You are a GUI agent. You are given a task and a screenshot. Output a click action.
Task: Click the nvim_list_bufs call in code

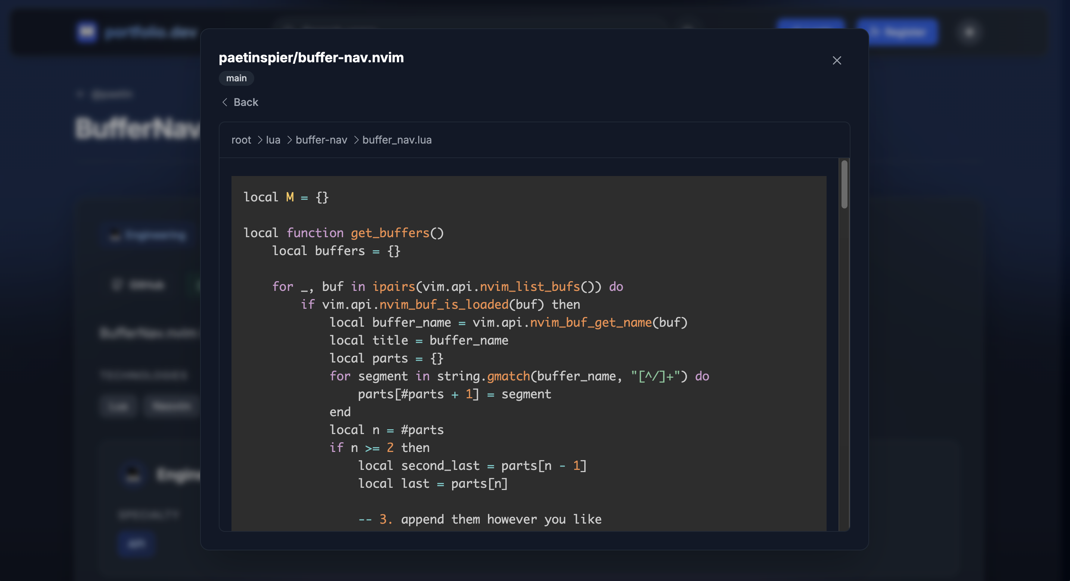click(x=530, y=286)
